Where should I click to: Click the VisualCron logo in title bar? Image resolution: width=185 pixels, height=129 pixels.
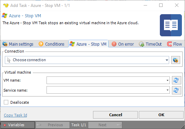click(6, 6)
